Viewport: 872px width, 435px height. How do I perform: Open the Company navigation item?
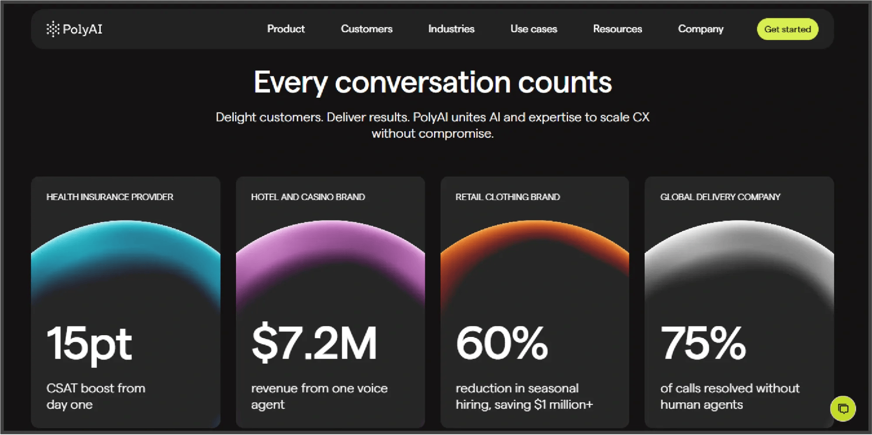700,29
